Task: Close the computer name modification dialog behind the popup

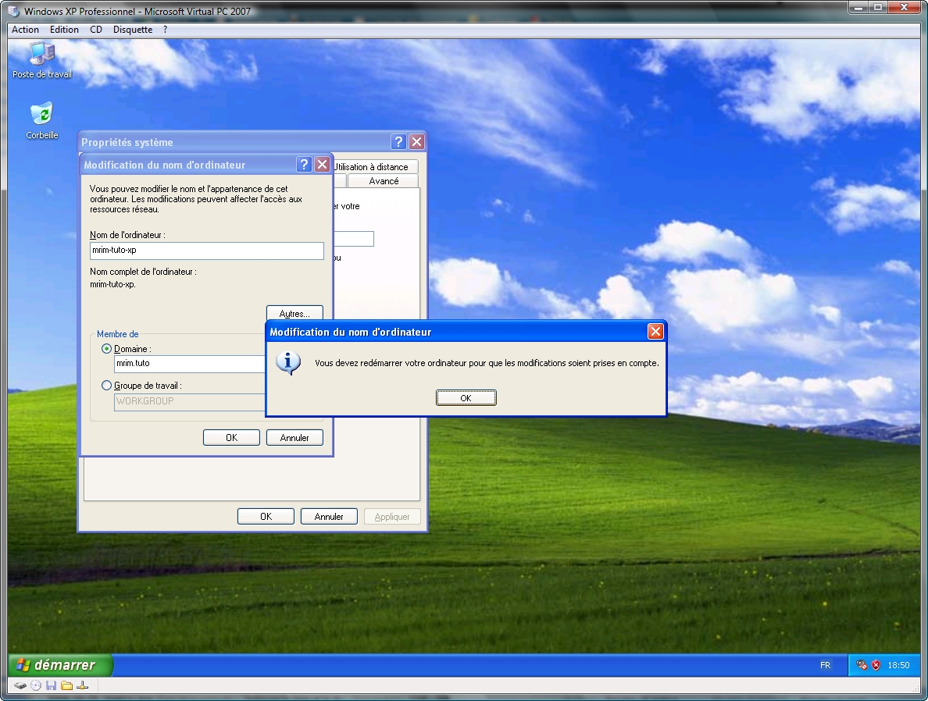Action: tap(322, 165)
